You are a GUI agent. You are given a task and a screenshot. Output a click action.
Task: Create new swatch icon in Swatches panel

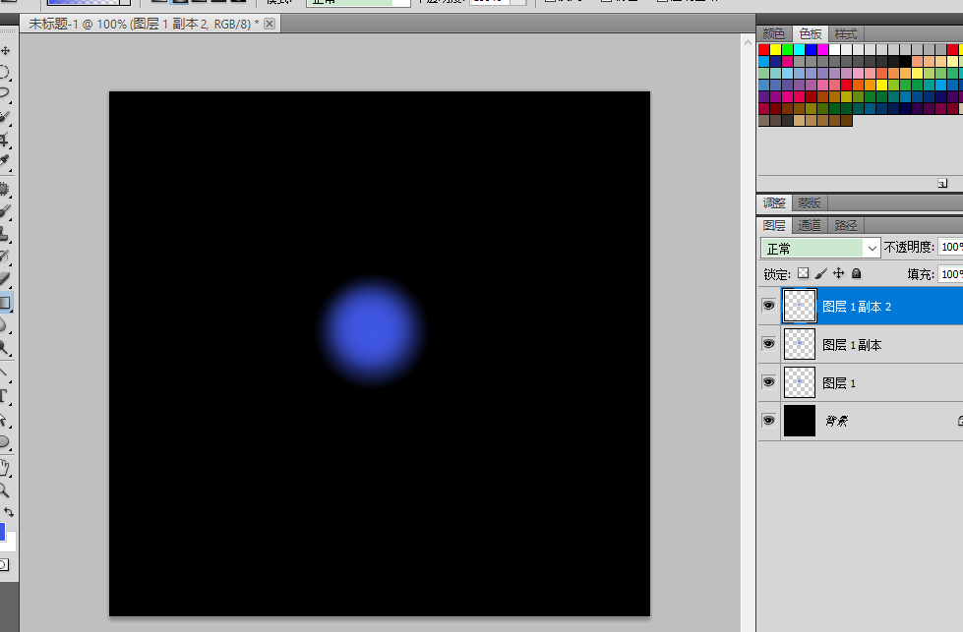click(942, 184)
